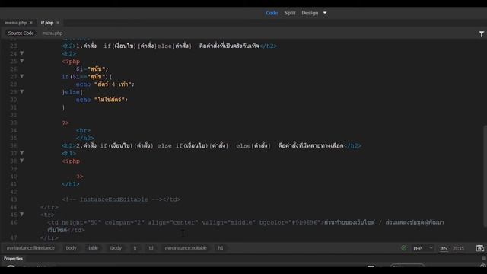This screenshot has height=274, width=487.
Task: Select the mmtinstance:editable tag in tag selector
Action: [186, 248]
